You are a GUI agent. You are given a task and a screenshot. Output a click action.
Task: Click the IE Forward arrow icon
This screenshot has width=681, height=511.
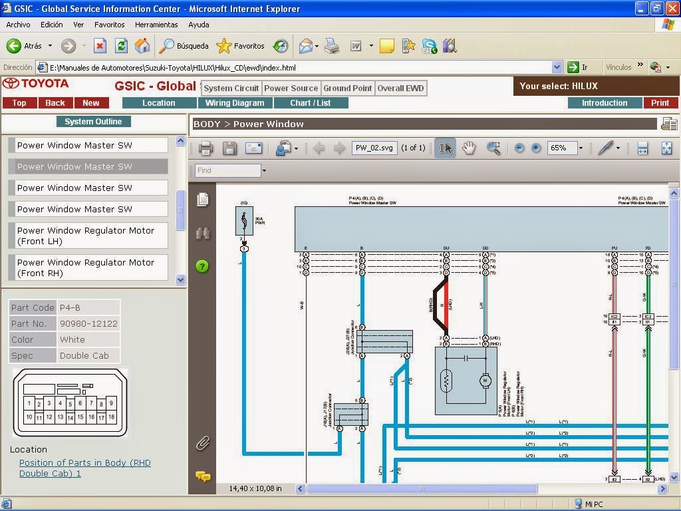[68, 46]
